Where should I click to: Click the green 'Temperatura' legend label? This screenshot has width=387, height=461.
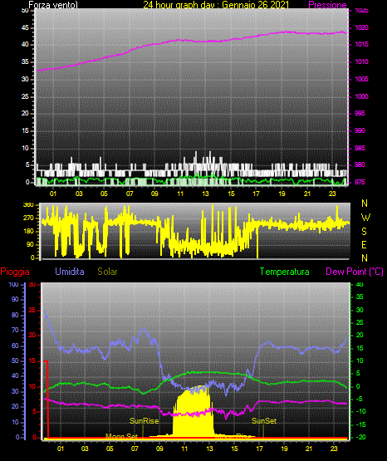(x=285, y=272)
